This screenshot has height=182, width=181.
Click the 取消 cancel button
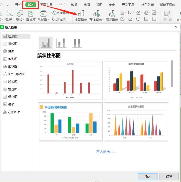click(x=169, y=176)
